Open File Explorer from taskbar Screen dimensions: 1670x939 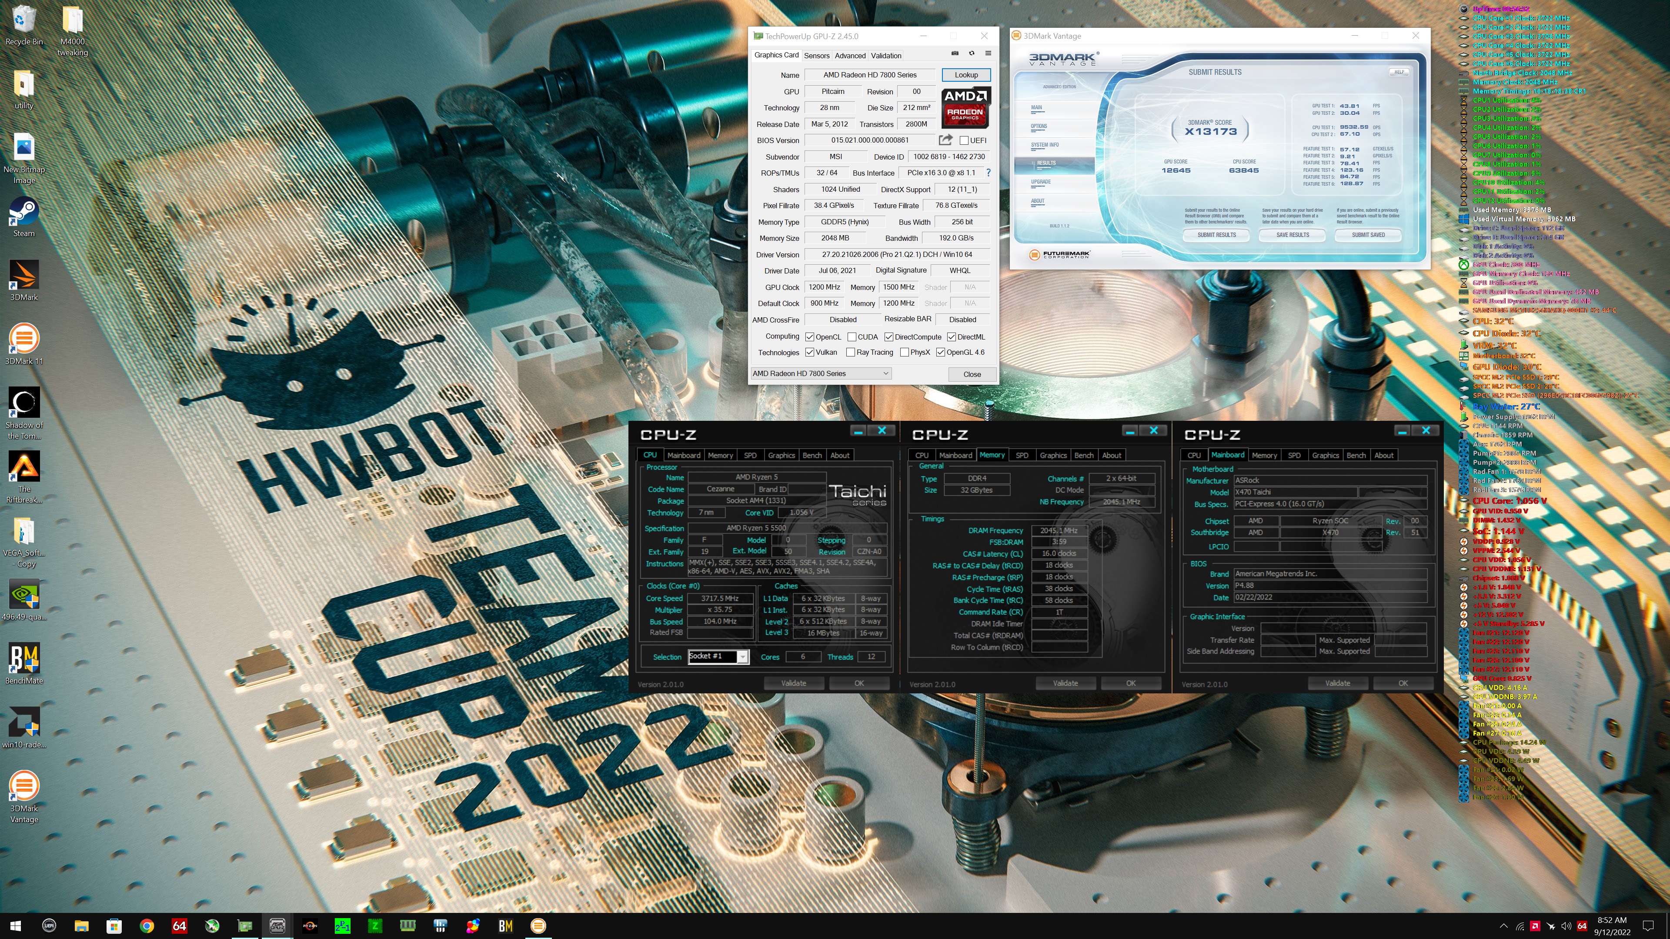pyautogui.click(x=82, y=926)
